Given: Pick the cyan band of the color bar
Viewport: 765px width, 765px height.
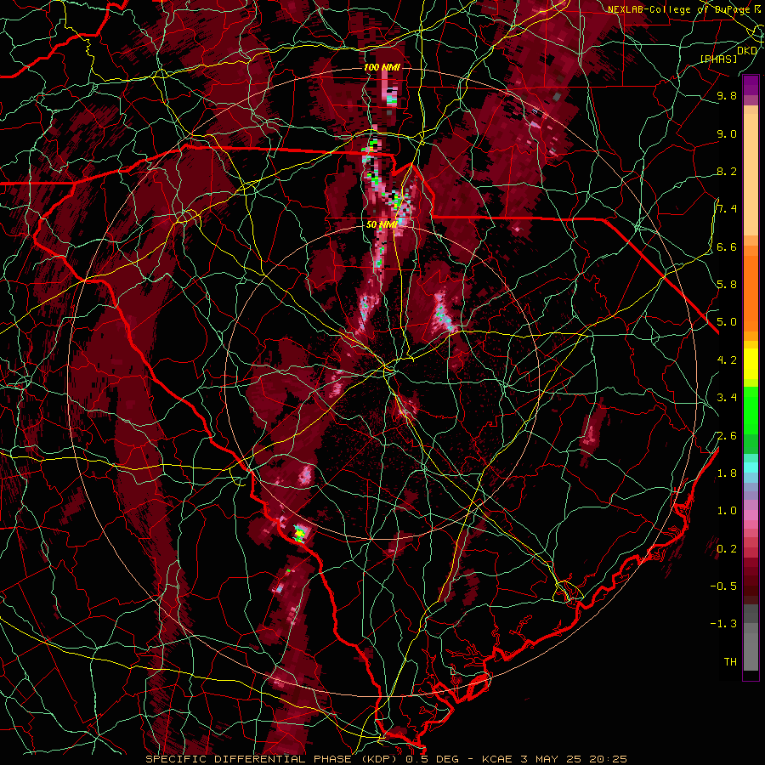Looking at the screenshot, I should click(751, 467).
